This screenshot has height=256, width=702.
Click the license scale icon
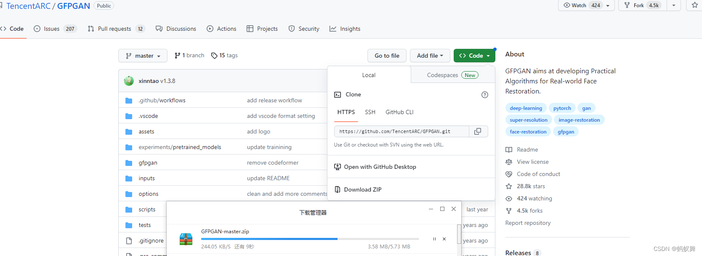point(509,162)
